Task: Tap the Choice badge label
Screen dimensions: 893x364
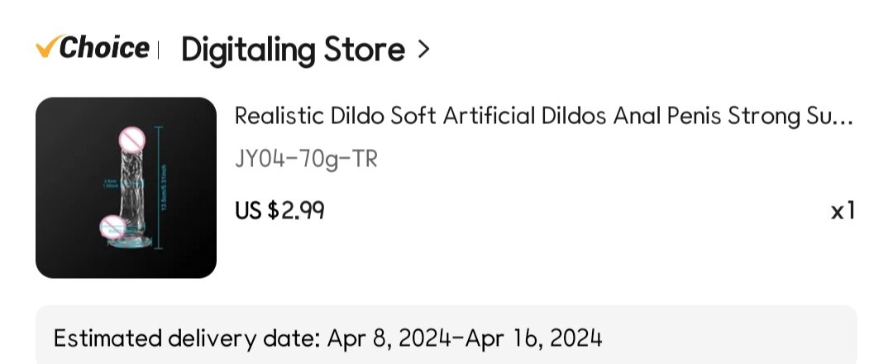Action: (103, 48)
